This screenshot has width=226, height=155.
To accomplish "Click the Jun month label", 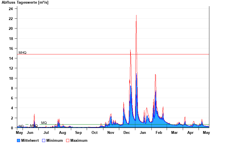I will tap(30, 132).
